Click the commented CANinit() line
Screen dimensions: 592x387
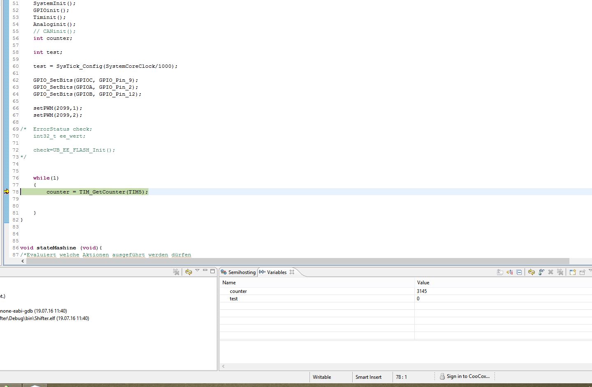point(54,31)
